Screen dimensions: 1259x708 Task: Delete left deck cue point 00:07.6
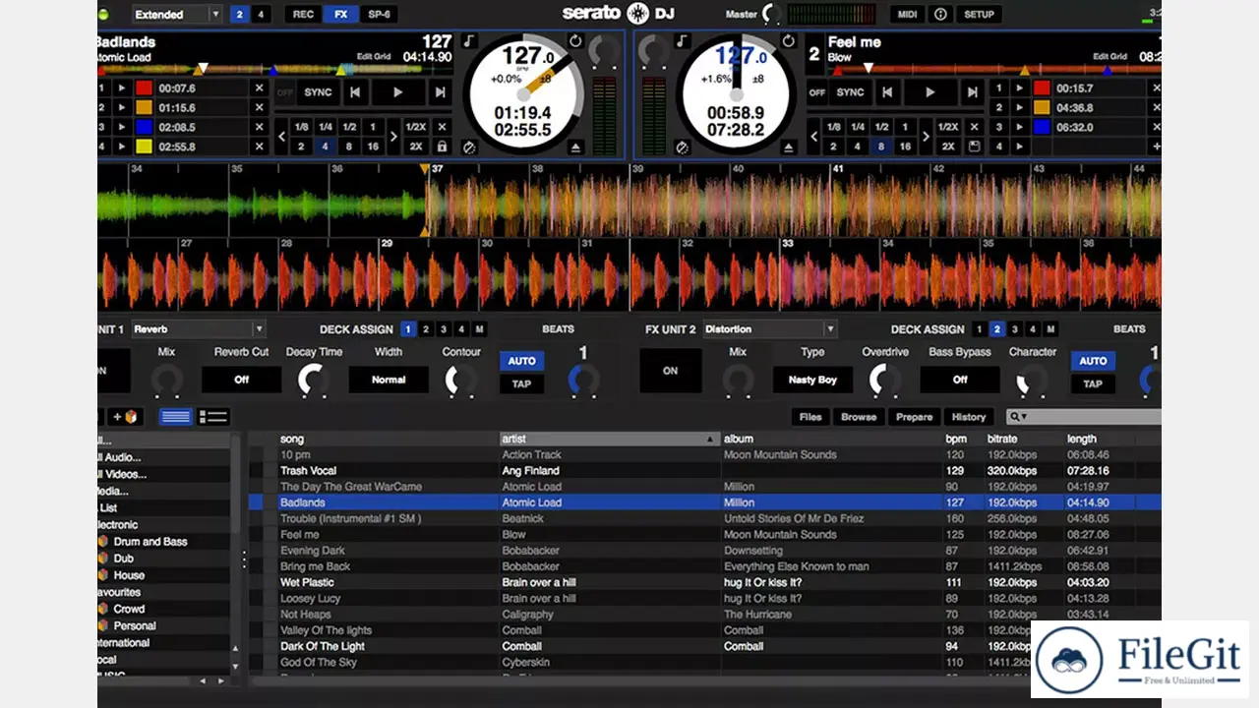(x=260, y=88)
